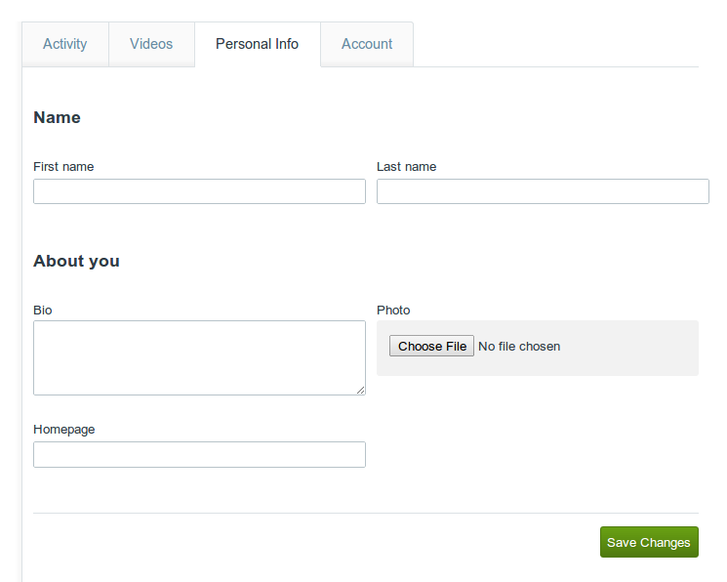Click the "Homepage" field label
Image resolution: width=727 pixels, height=582 pixels.
[64, 430]
